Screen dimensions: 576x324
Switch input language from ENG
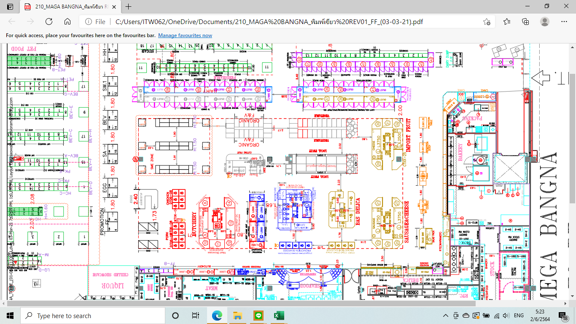tap(519, 316)
